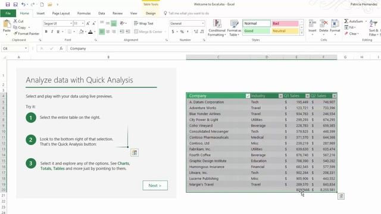
Task: Open font name dropdown Segoe UI
Action: 71,23
